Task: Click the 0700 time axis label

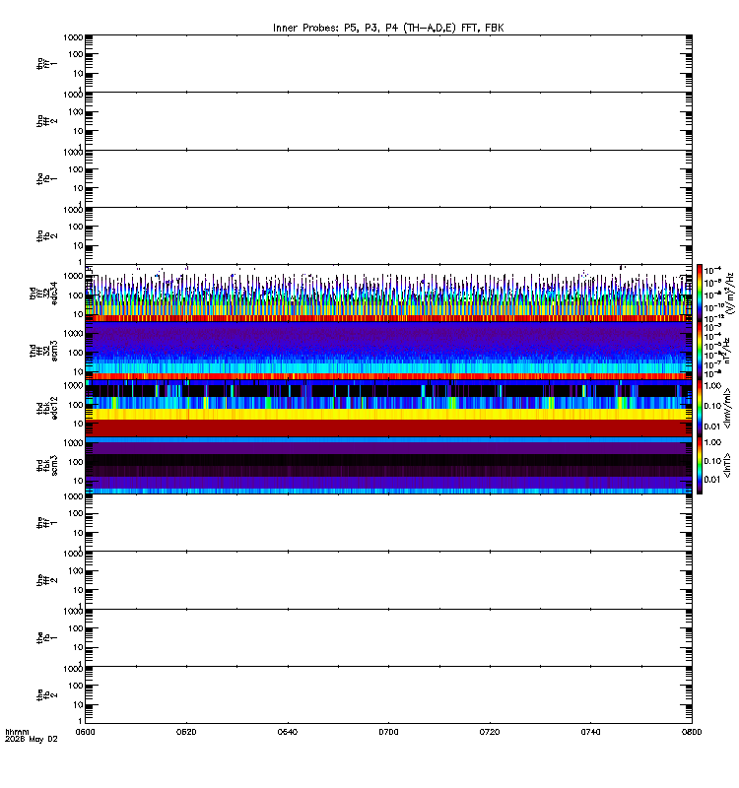Action: (x=388, y=732)
